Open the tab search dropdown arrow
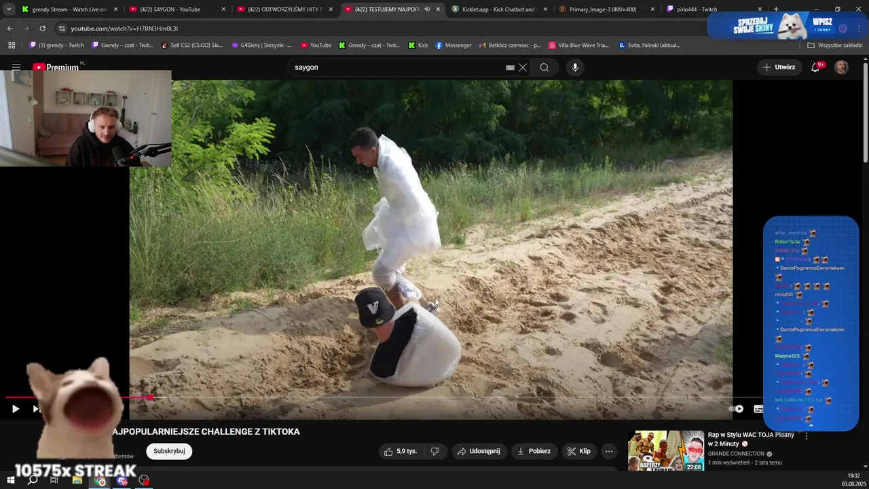 pyautogui.click(x=9, y=10)
